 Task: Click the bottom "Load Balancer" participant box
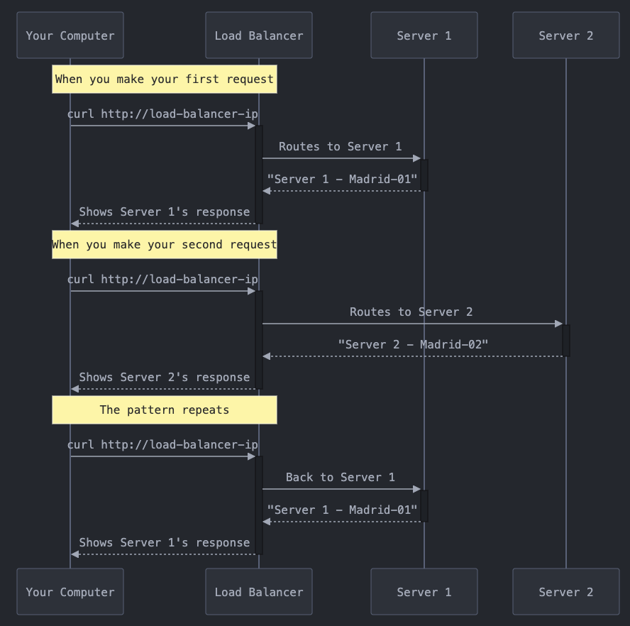[x=259, y=591]
